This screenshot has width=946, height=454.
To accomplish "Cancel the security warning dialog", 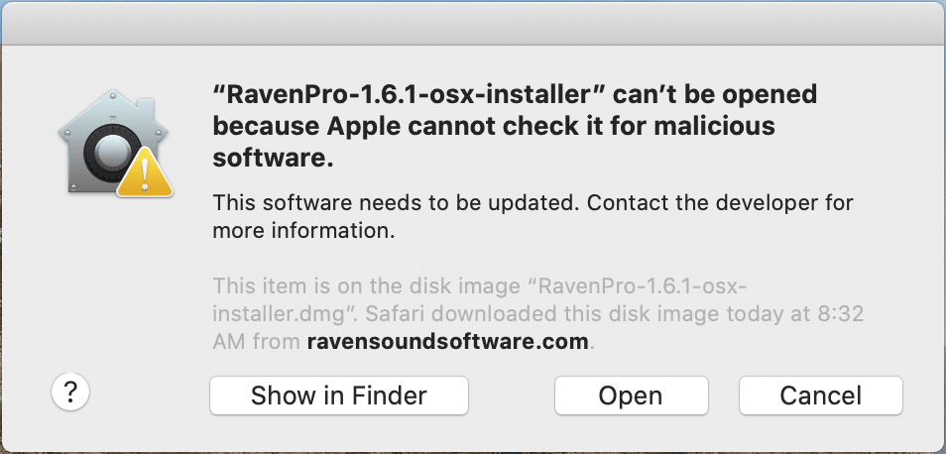I will pos(820,396).
